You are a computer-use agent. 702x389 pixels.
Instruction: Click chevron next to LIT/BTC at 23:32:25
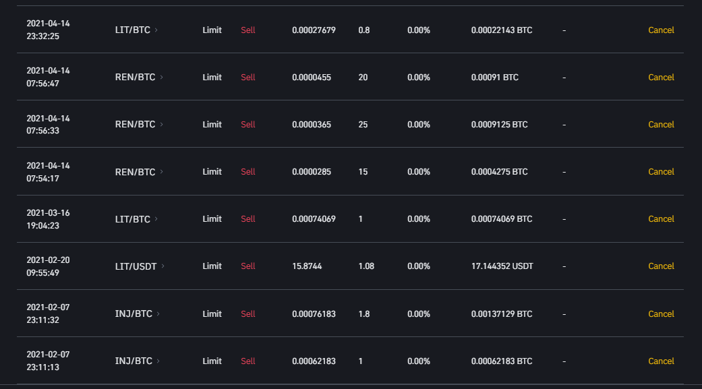coord(156,30)
